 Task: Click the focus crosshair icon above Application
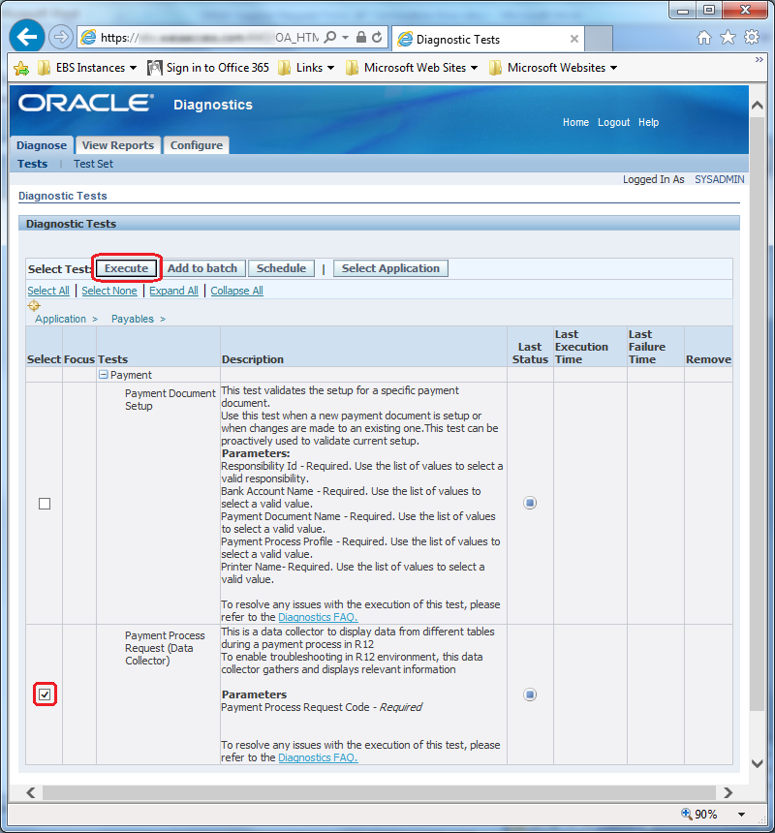[x=34, y=305]
